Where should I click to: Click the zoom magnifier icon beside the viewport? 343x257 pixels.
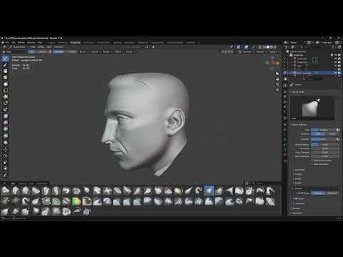[277, 74]
